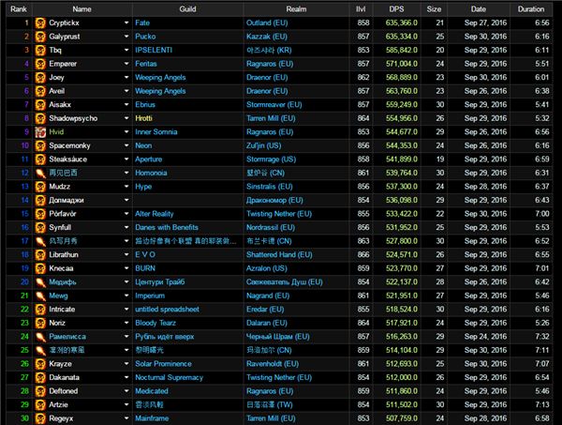
Task: Open the Nocturnal Supremacy guild link
Action: (170, 377)
